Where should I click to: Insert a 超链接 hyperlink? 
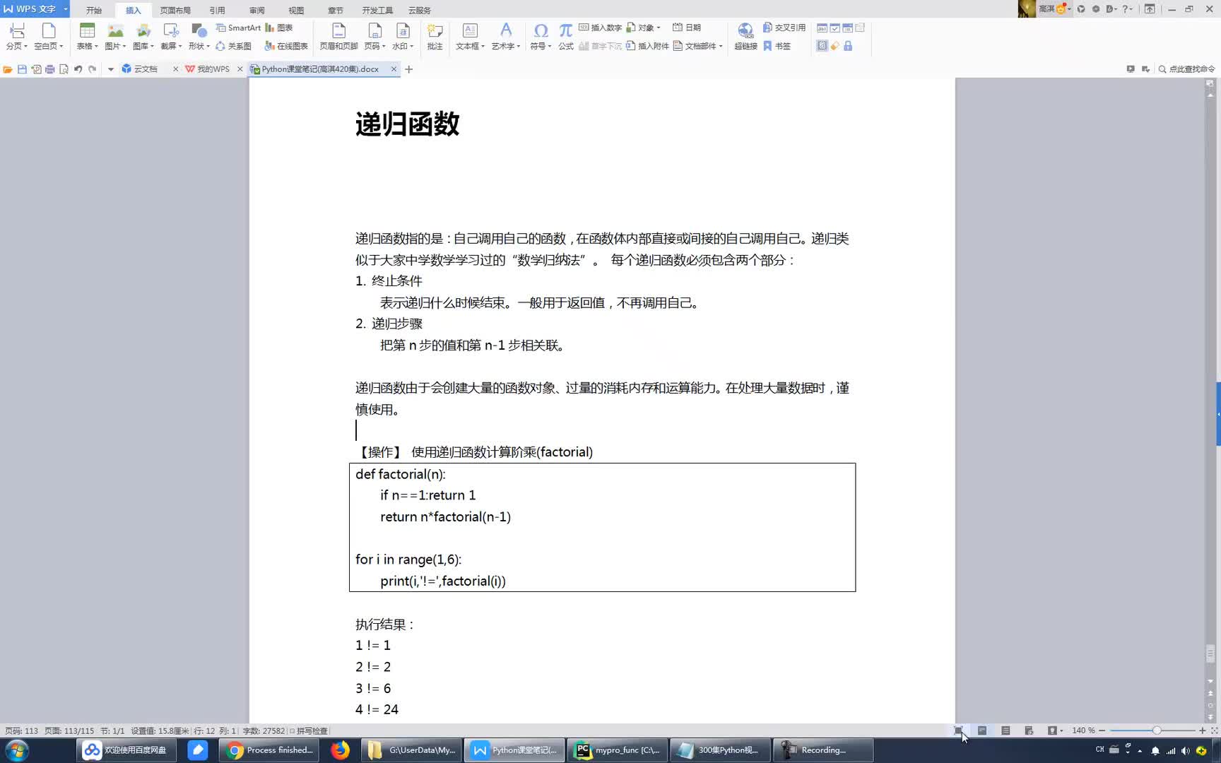click(x=745, y=37)
